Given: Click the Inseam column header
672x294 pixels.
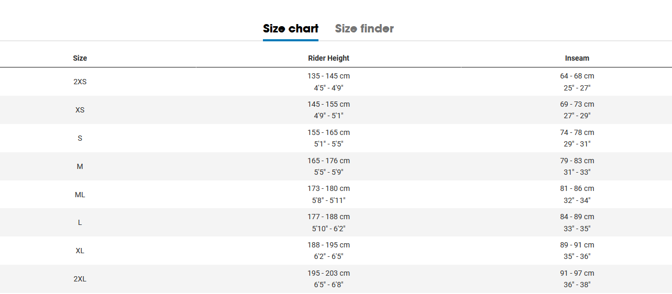Looking at the screenshot, I should 577,58.
